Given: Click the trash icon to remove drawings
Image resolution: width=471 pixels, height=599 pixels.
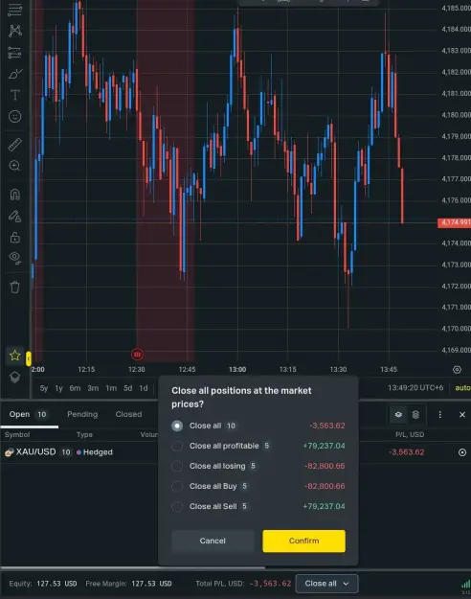Looking at the screenshot, I should coord(15,287).
